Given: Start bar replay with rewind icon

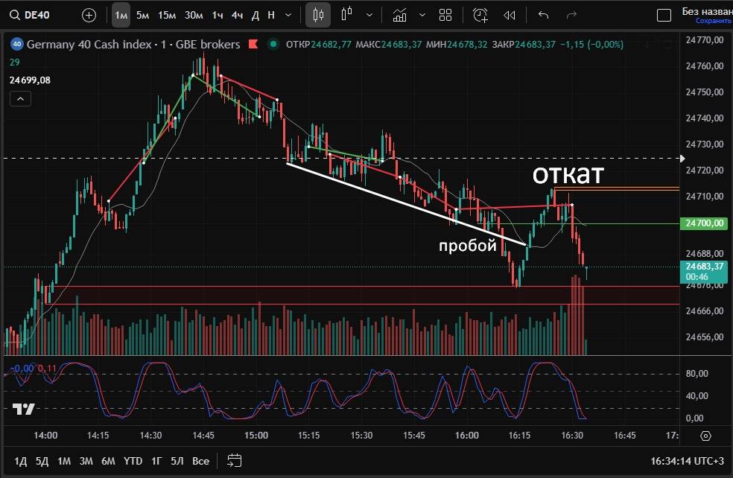Looking at the screenshot, I should click(510, 15).
